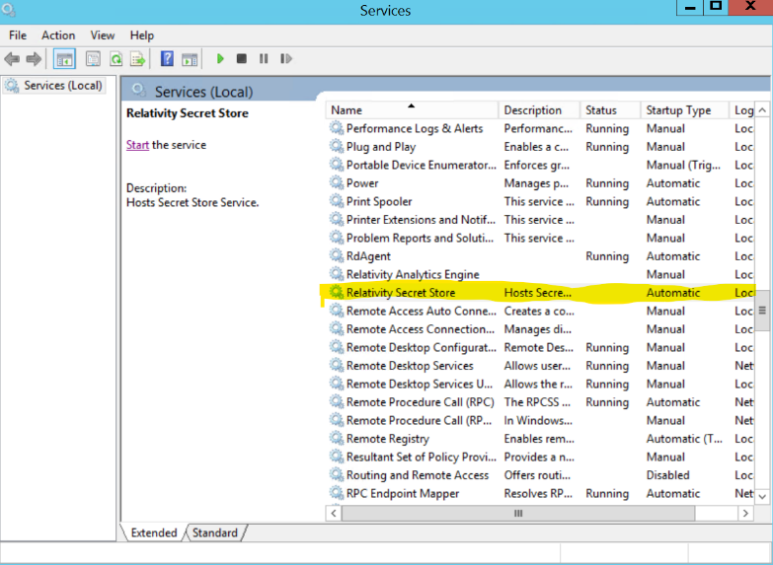Click the Stop Service toolbar icon
Viewport: 773px width, 565px height.
[x=242, y=59]
